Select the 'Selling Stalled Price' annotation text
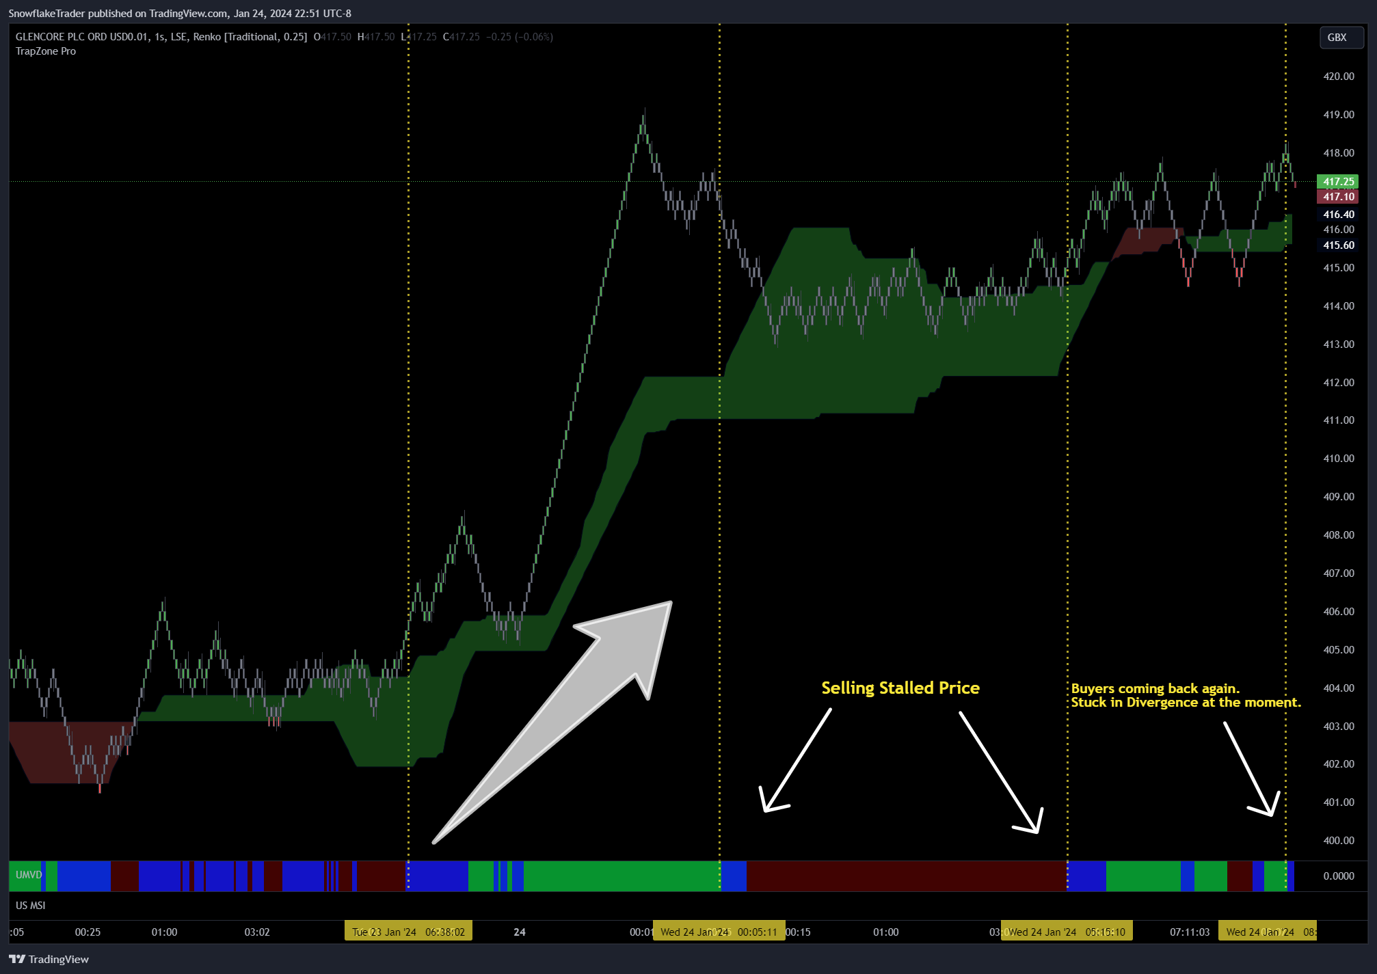This screenshot has height=974, width=1377. point(900,688)
